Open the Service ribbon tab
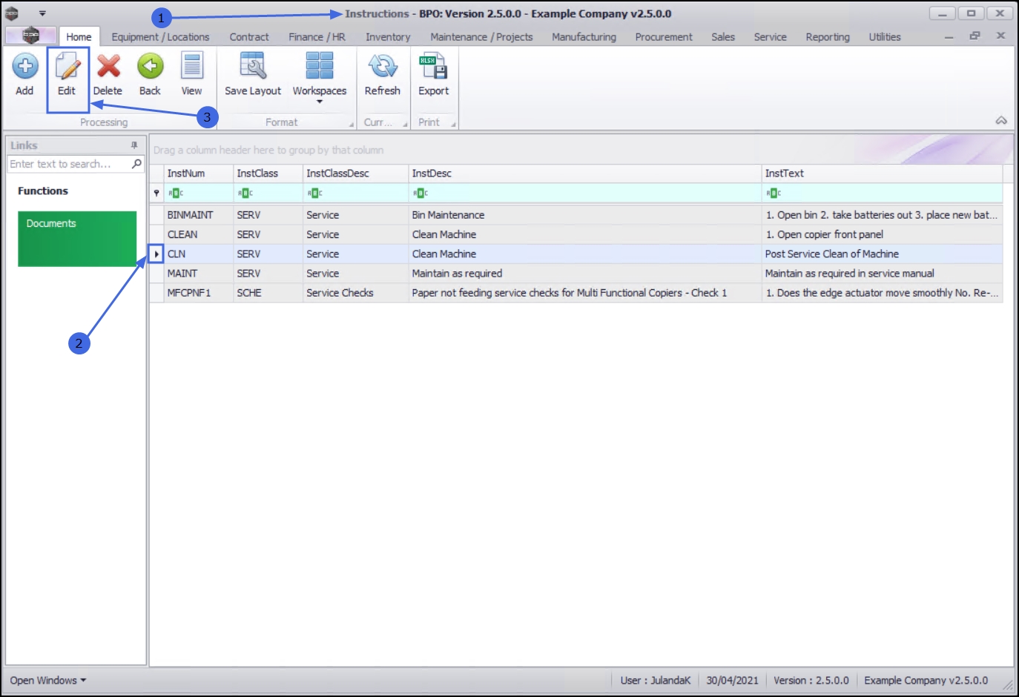The height and width of the screenshot is (697, 1019). pyautogui.click(x=770, y=36)
